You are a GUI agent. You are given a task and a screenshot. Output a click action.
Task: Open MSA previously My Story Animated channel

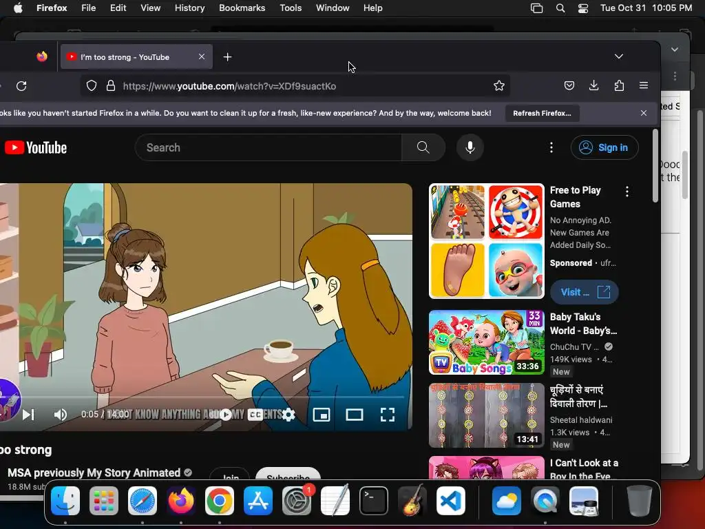click(94, 473)
